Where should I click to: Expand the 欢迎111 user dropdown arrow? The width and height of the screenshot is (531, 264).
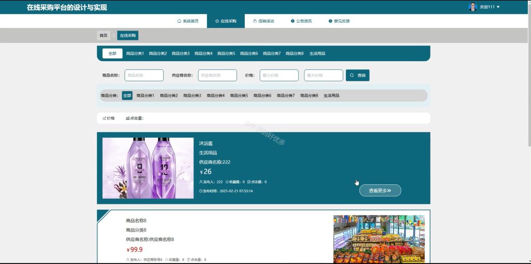tap(498, 7)
